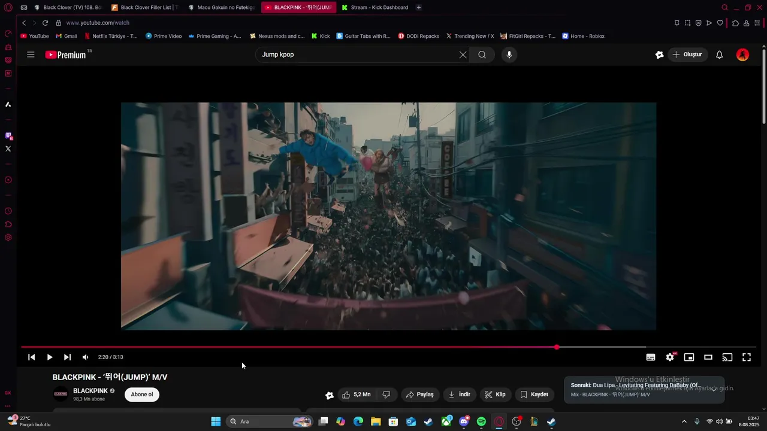Open the Prime Video bookmark

click(x=164, y=36)
